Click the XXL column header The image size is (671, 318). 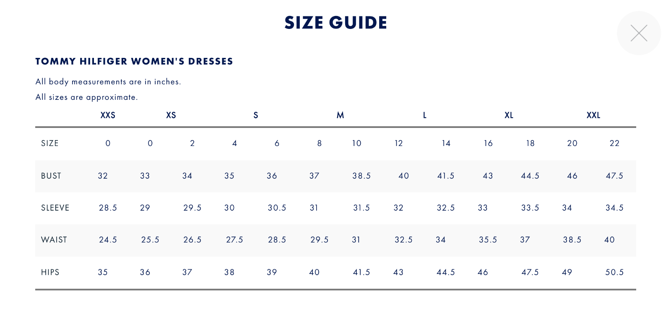tap(593, 115)
